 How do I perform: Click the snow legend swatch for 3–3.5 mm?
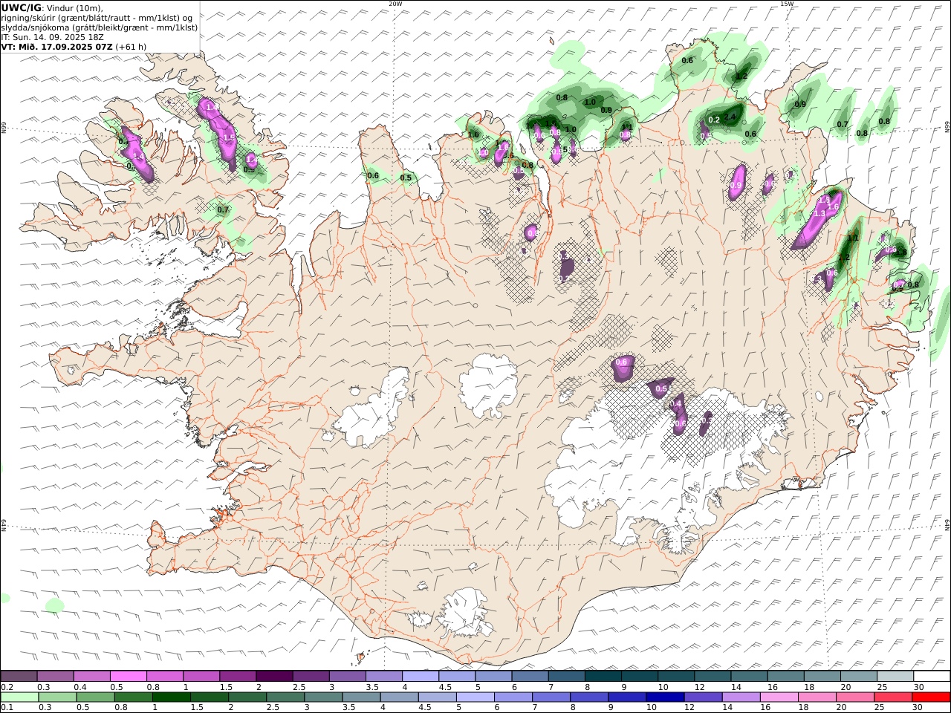pyautogui.click(x=347, y=676)
